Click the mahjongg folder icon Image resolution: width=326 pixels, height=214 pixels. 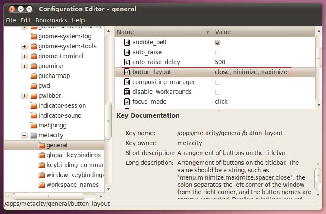(x=33, y=125)
